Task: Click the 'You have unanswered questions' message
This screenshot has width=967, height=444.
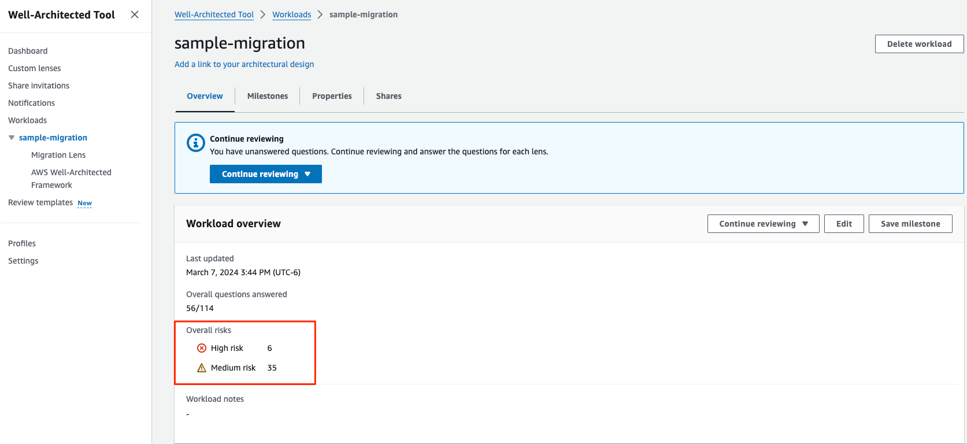Action: pyautogui.click(x=379, y=151)
